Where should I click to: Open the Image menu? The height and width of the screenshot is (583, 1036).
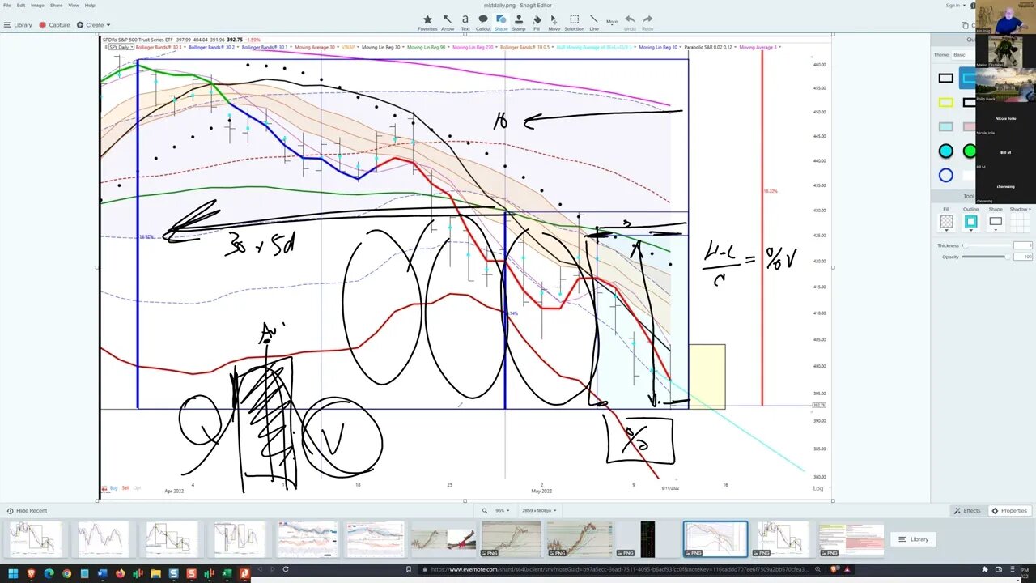point(37,5)
